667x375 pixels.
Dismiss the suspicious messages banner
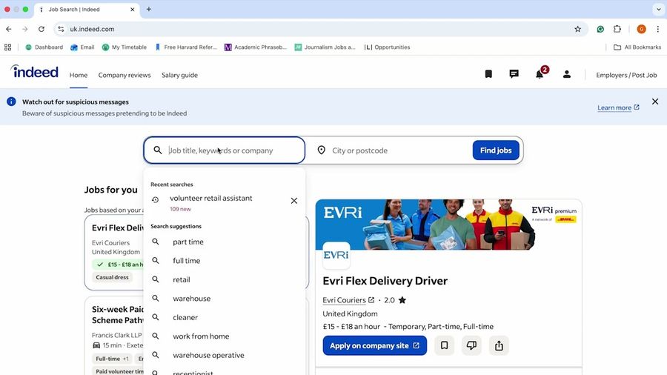coord(655,102)
